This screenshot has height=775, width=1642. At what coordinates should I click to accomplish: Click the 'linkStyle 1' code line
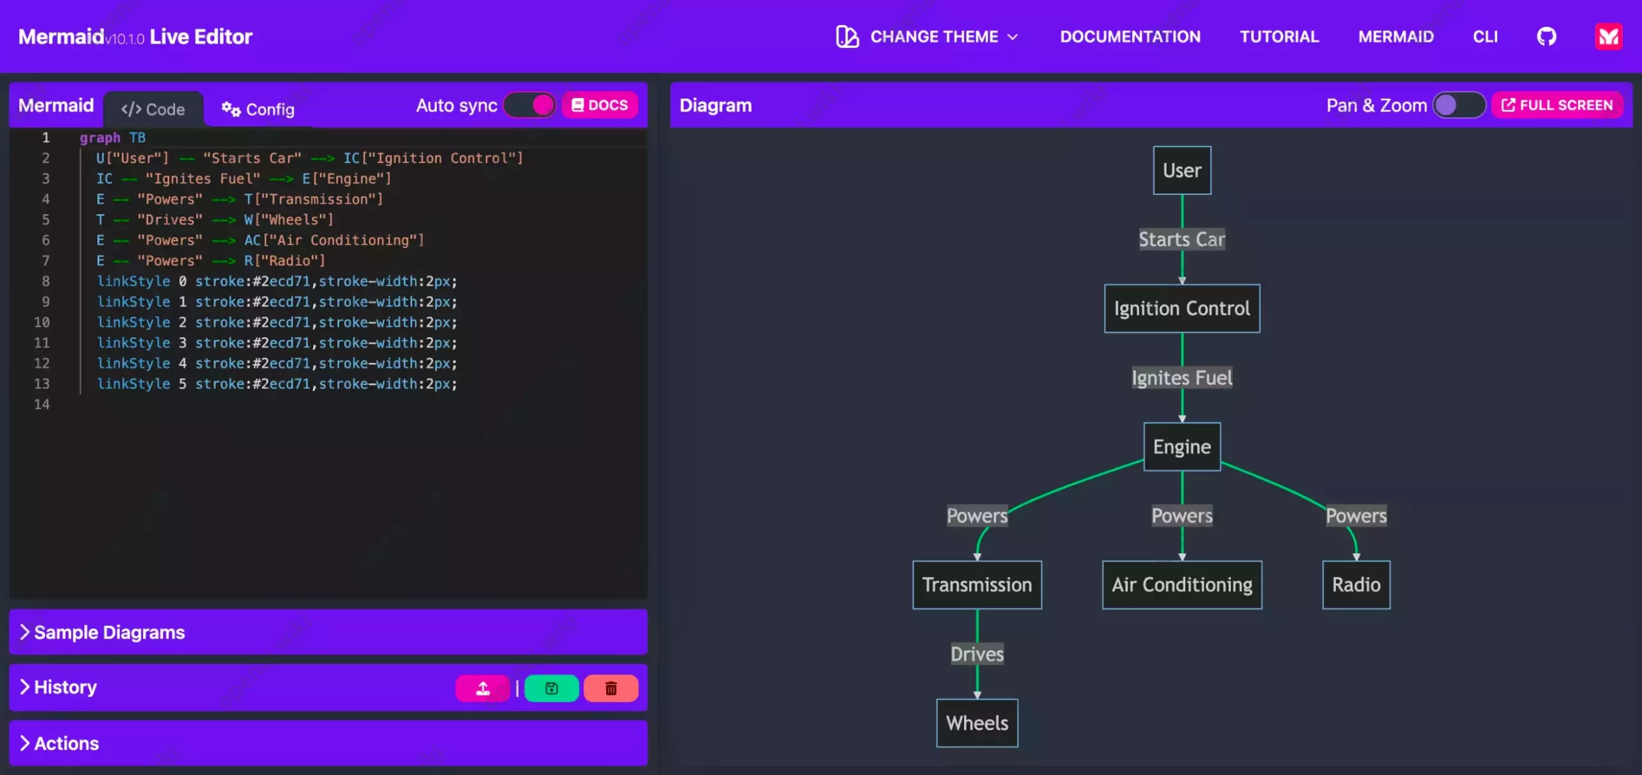coord(277,301)
